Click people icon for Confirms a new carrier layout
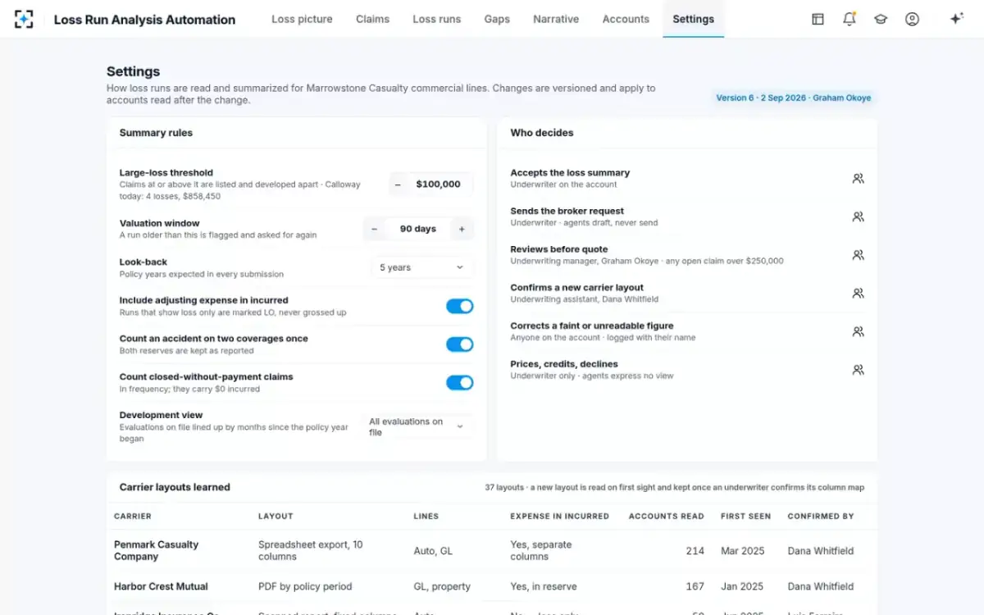 point(858,293)
